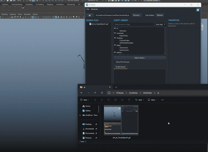Viewport: 208px width, 152px height.
Task: Open the Panels menu in Maya viewport
Action: [35, 14]
